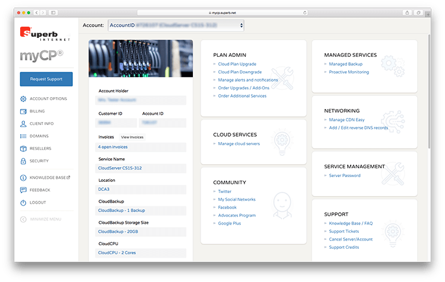
Task: Click the browser share icon
Action: [407, 13]
